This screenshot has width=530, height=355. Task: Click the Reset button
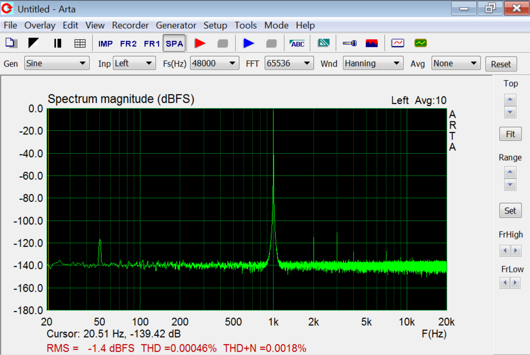(501, 64)
